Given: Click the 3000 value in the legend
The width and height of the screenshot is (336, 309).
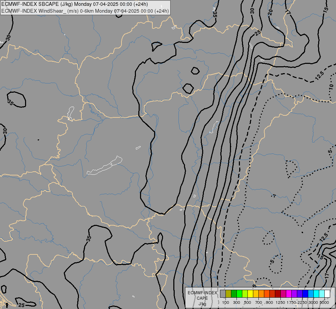Looking at the screenshot, I should (313, 302).
